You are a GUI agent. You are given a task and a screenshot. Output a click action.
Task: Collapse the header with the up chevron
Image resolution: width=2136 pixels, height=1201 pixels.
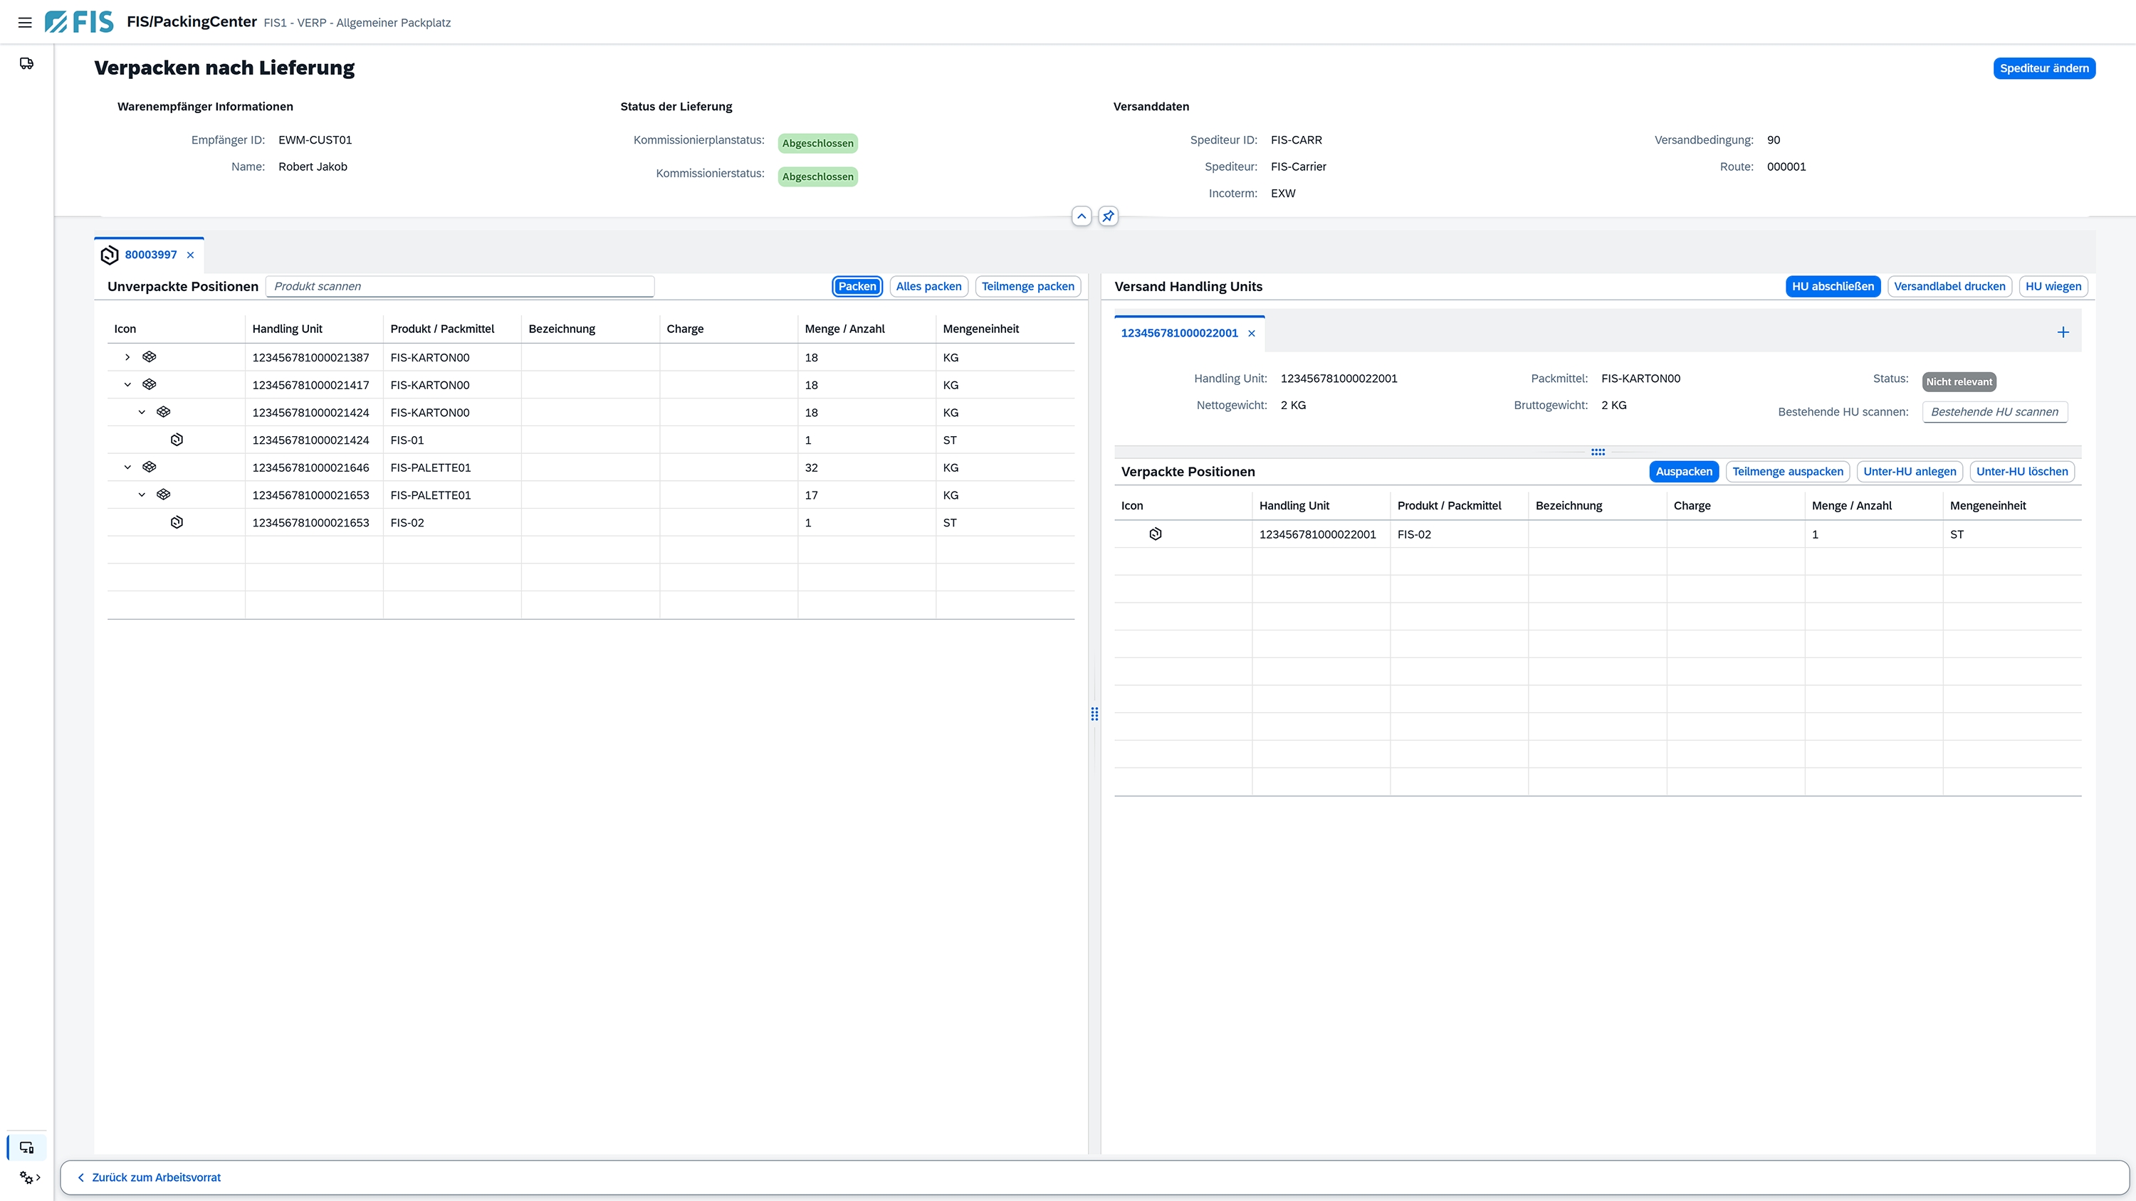(1082, 216)
